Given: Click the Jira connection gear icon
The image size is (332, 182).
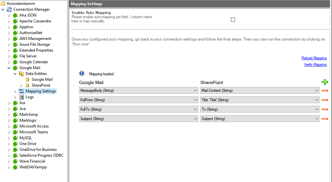Looking at the screenshot, I should tap(15, 103).
